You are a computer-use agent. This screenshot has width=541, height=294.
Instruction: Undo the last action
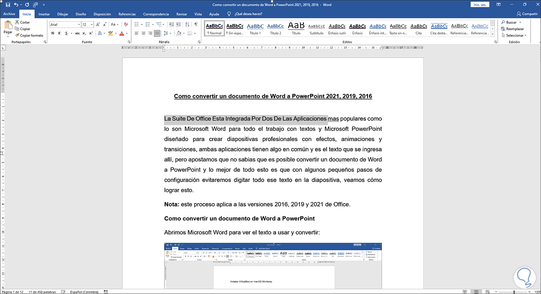[15, 5]
